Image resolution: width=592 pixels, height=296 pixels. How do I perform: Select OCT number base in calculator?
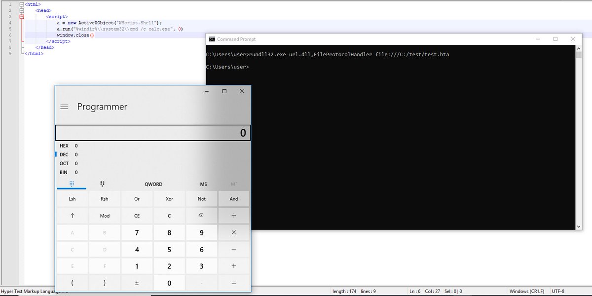point(153,163)
